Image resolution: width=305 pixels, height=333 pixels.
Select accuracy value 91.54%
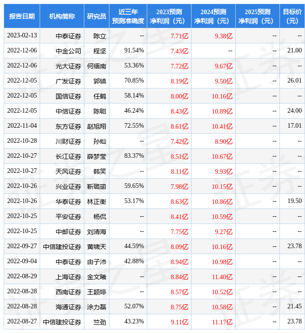(134, 50)
